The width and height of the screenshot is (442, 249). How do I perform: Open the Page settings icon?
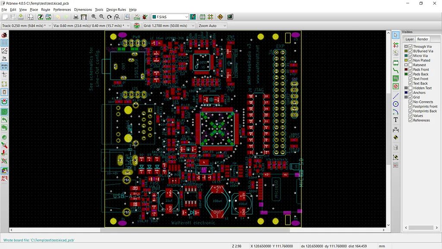point(31,17)
